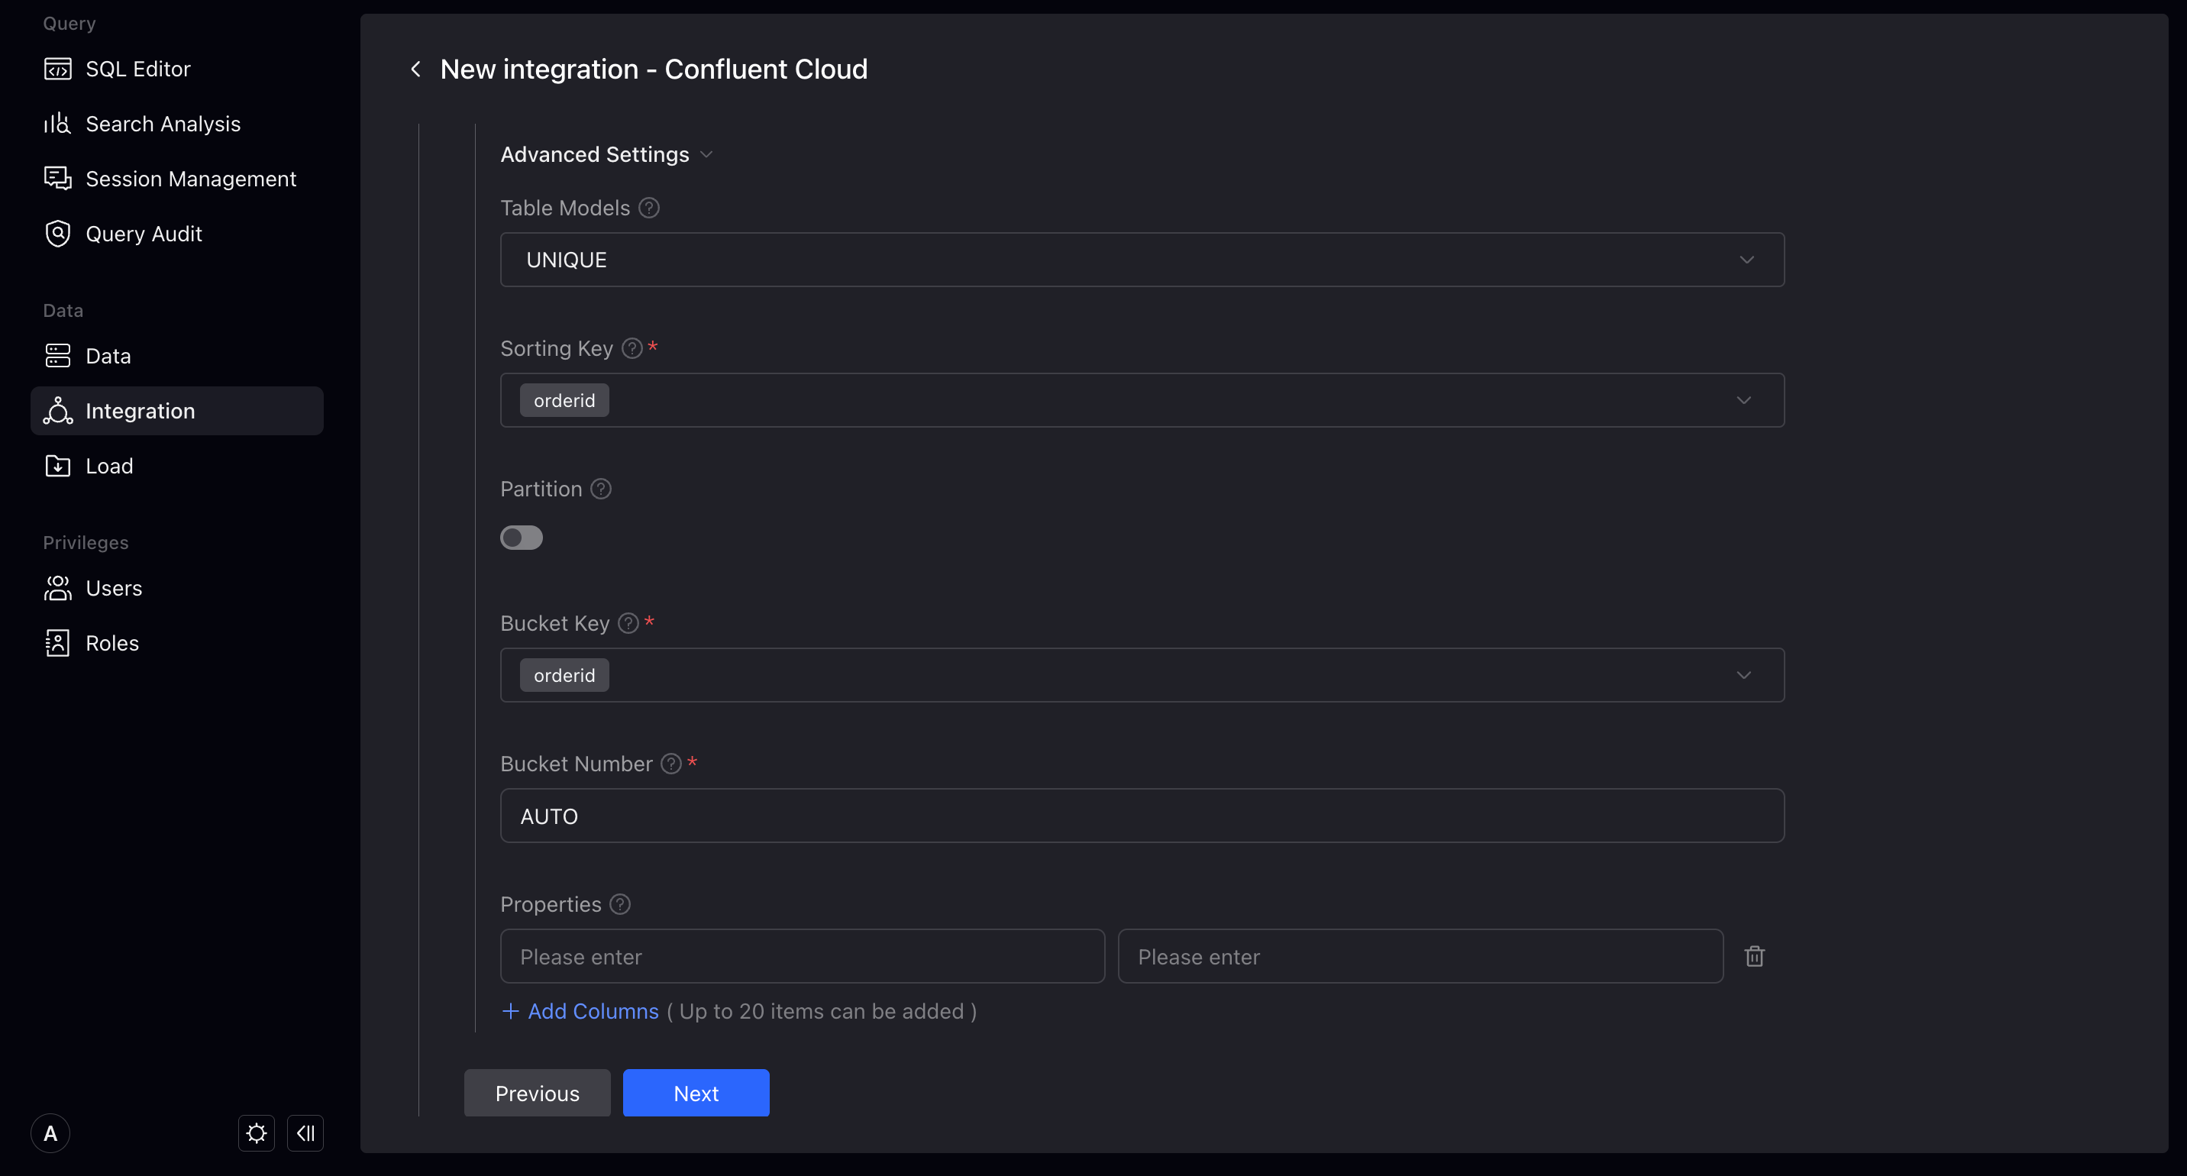2187x1176 pixels.
Task: Collapse the Advanced Settings section
Action: click(706, 154)
